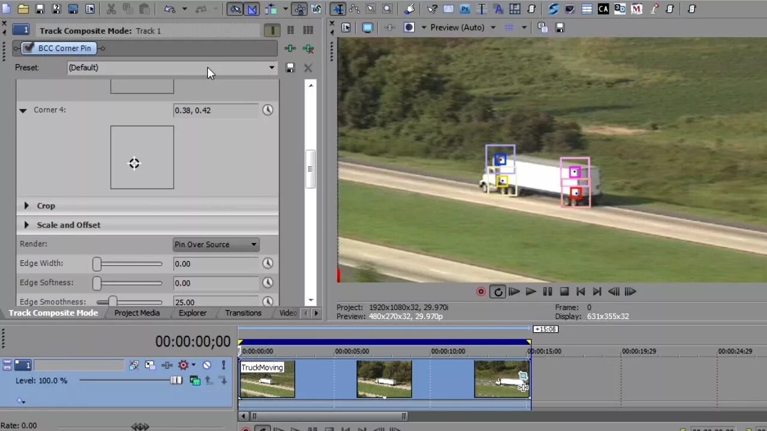Screen dimensions: 767x431
Task: Click the Paste icon in the top toolbar
Action: pos(146,8)
